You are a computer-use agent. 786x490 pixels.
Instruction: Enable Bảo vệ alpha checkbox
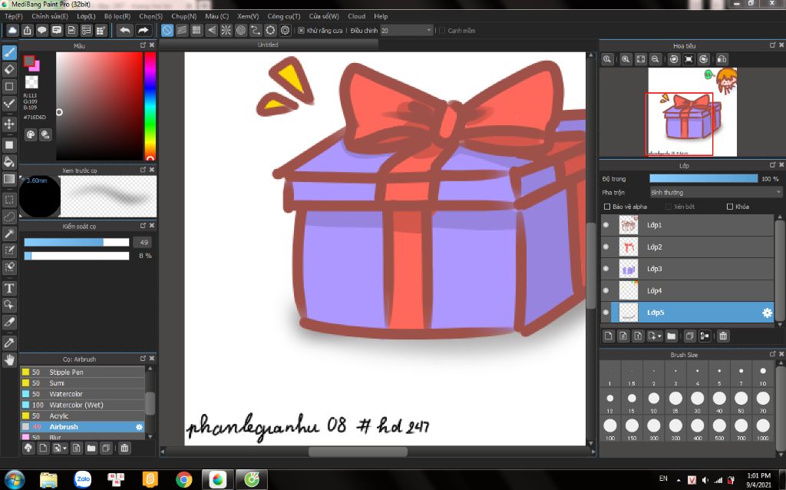click(x=607, y=207)
